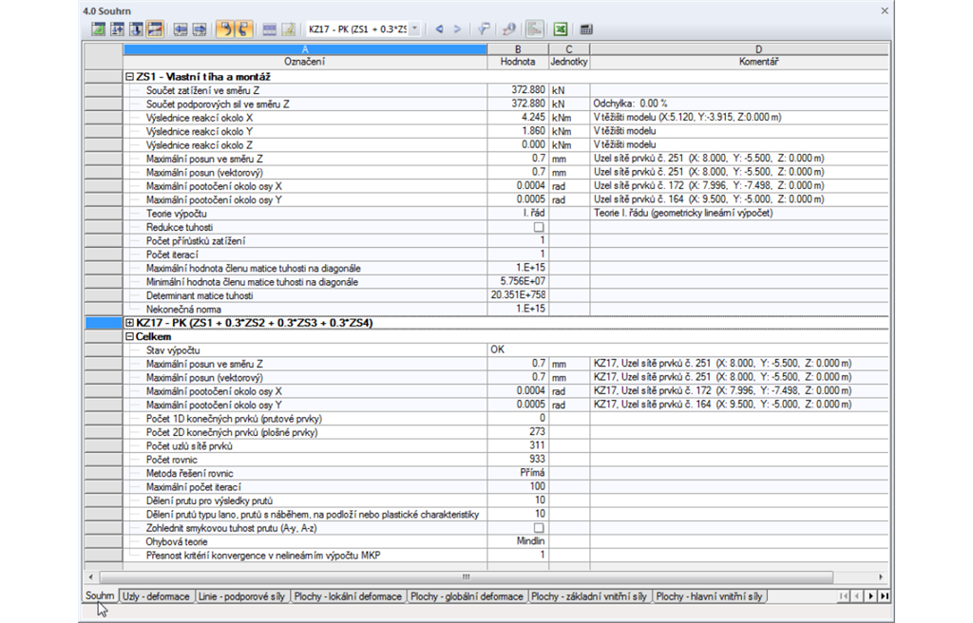Switch to Uzly - deformace tab
This screenshot has width=973, height=623.
click(x=156, y=596)
